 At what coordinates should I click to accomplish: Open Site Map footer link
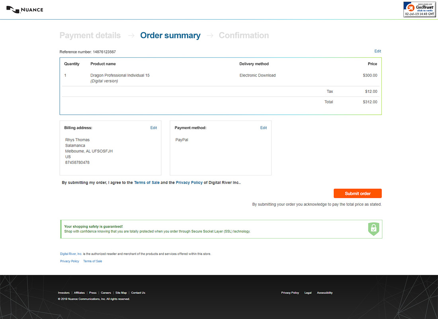pyautogui.click(x=121, y=293)
